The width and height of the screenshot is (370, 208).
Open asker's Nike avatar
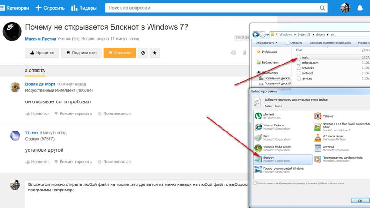pyautogui.click(x=12, y=31)
